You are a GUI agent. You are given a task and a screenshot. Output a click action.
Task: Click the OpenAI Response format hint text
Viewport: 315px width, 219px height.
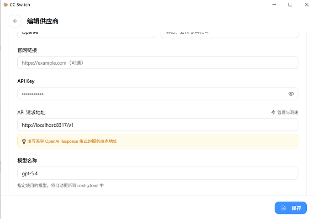[72, 141]
